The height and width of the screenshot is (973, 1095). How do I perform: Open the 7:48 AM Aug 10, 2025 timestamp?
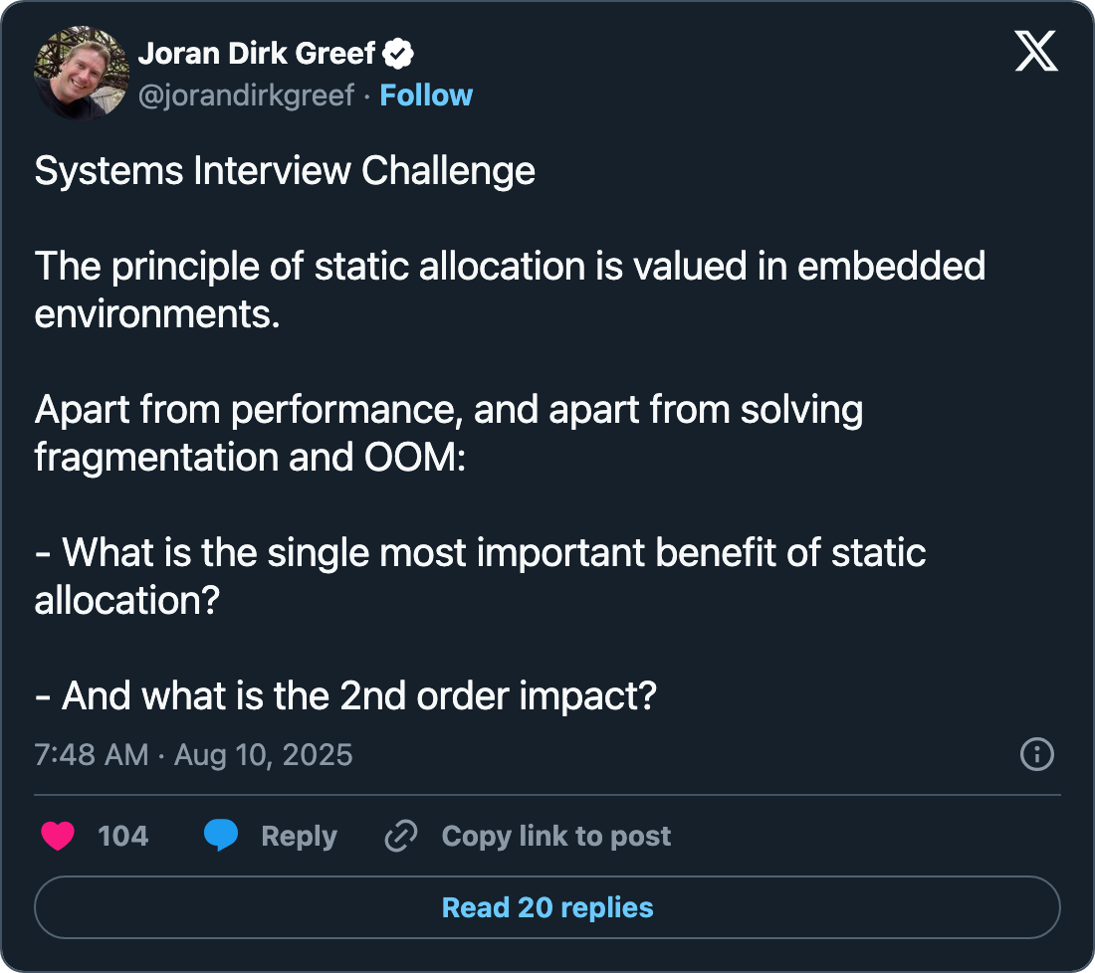(x=193, y=754)
